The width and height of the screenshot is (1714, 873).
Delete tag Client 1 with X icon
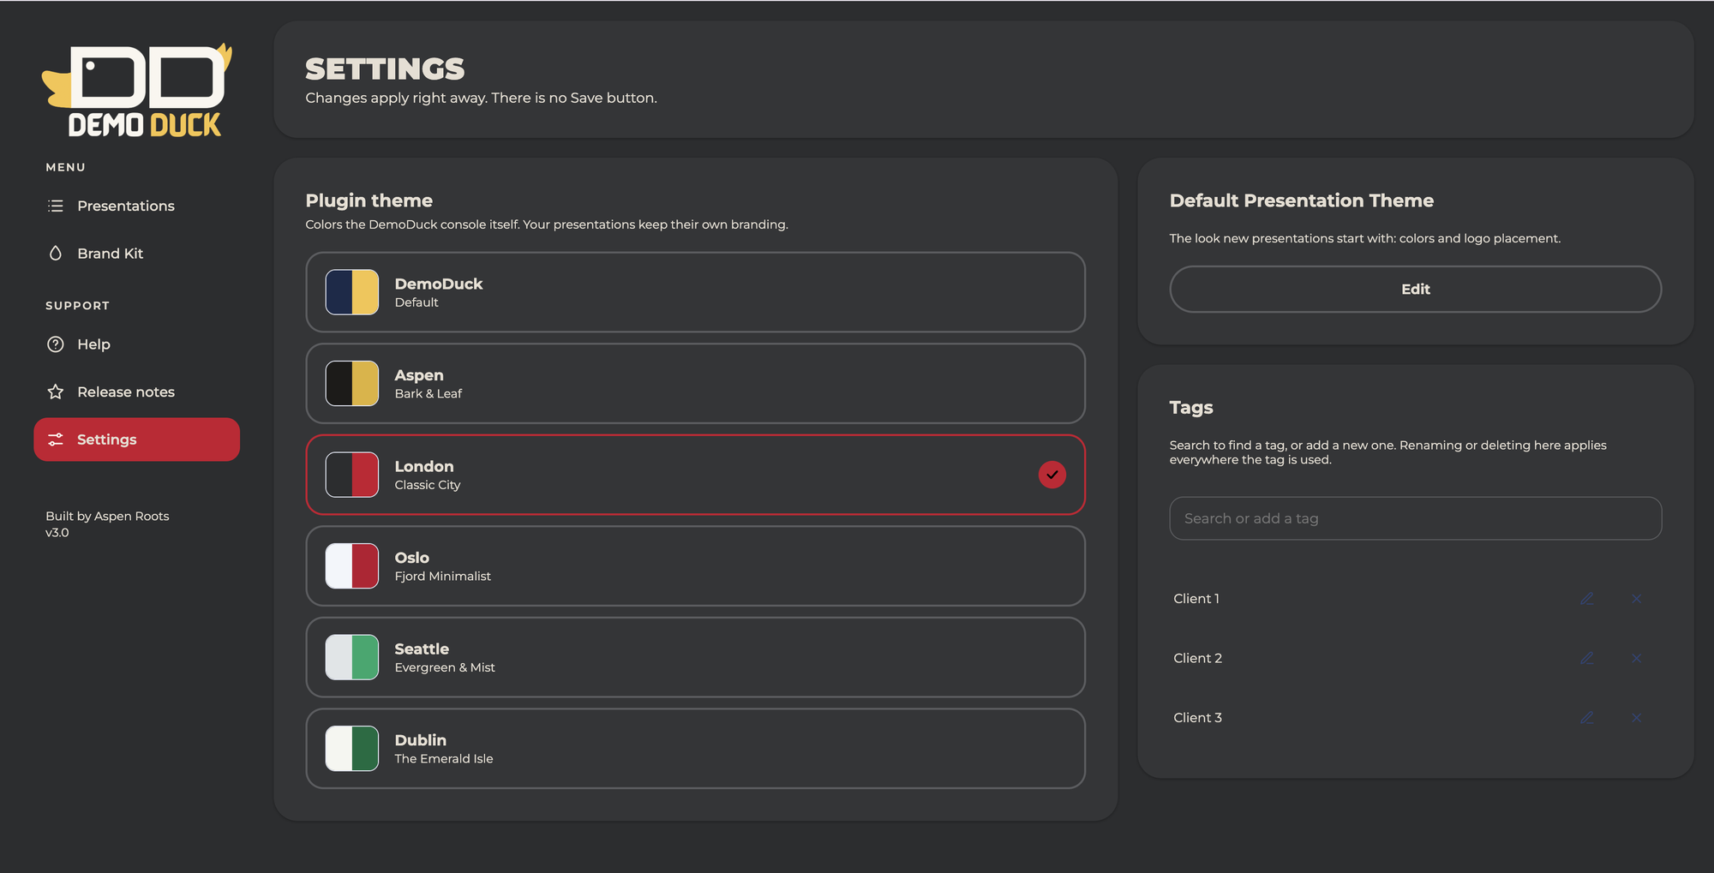click(1636, 599)
